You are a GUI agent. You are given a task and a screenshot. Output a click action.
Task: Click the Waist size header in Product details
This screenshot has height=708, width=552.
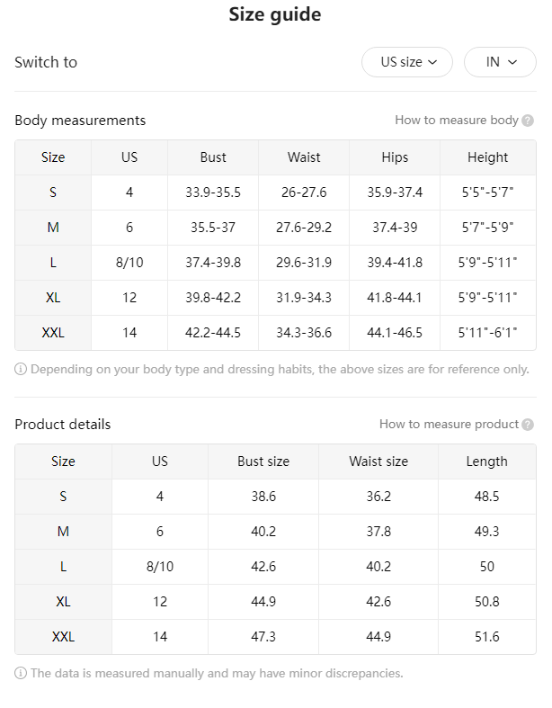378,462
